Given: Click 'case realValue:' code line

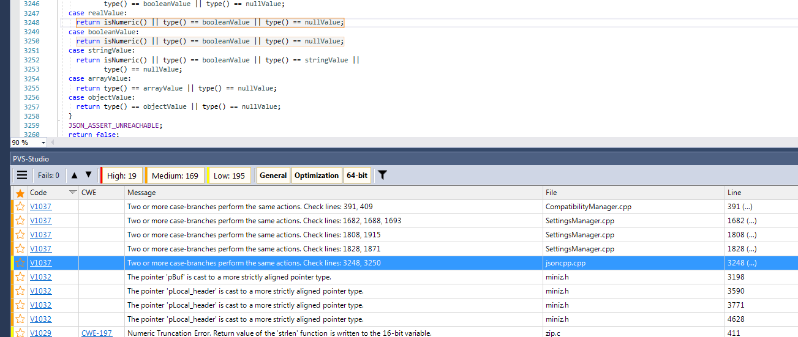Looking at the screenshot, I should tap(98, 13).
